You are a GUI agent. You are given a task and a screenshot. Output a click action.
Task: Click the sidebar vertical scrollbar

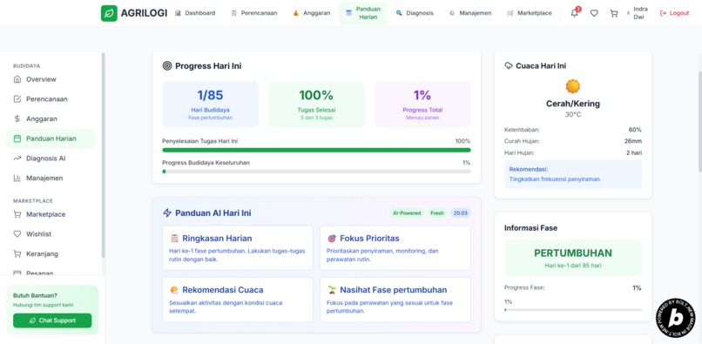pyautogui.click(x=103, y=155)
